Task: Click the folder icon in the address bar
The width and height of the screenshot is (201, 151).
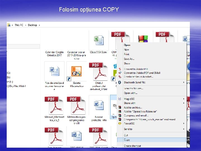Action: click(x=9, y=25)
